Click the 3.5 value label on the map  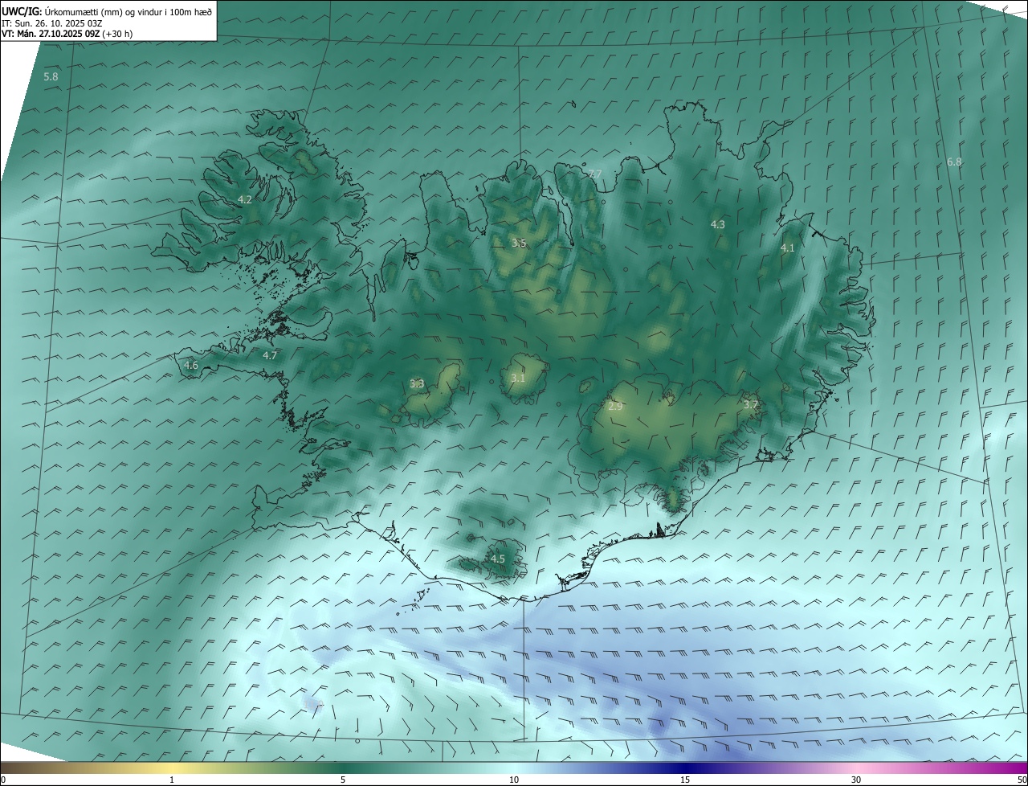pos(519,243)
